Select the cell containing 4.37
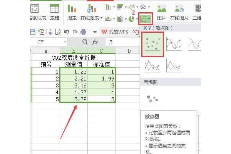231x154 pixels. pyautogui.click(x=74, y=92)
